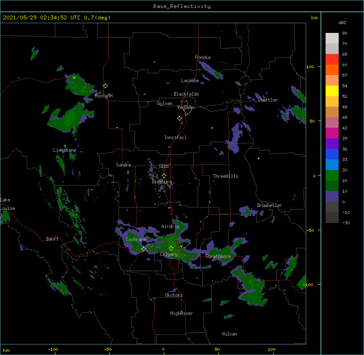Choose the violet purple legend swatch

click(x=332, y=144)
